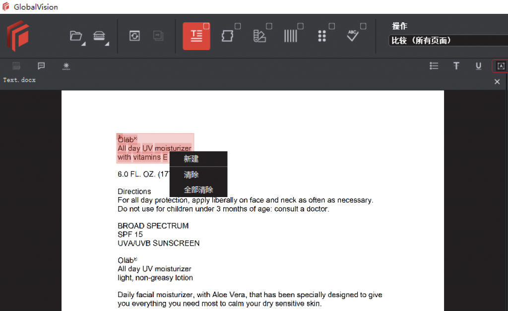
Task: Select the Braille inspection mode icon
Action: click(321, 36)
